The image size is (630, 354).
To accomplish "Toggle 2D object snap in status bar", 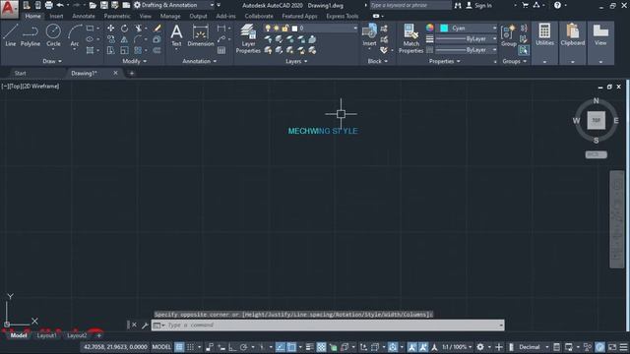I will pos(291,347).
